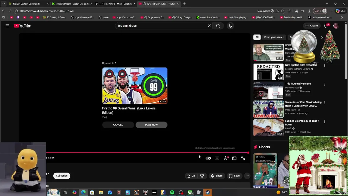
Task: Click the browser URL address bar
Action: (136, 11)
